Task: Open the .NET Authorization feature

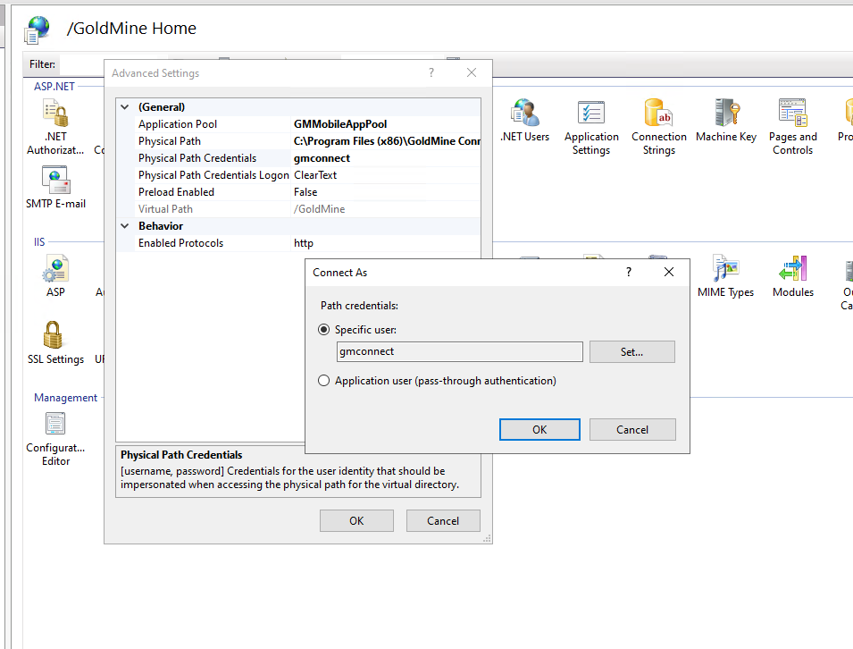Action: (x=54, y=125)
